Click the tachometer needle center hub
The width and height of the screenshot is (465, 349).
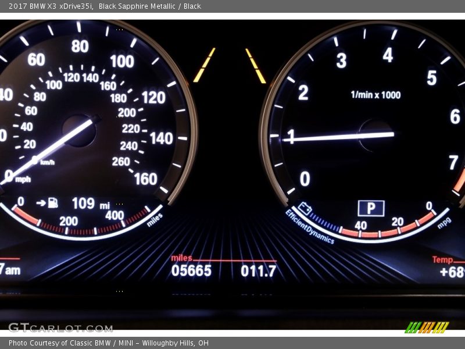click(x=376, y=135)
